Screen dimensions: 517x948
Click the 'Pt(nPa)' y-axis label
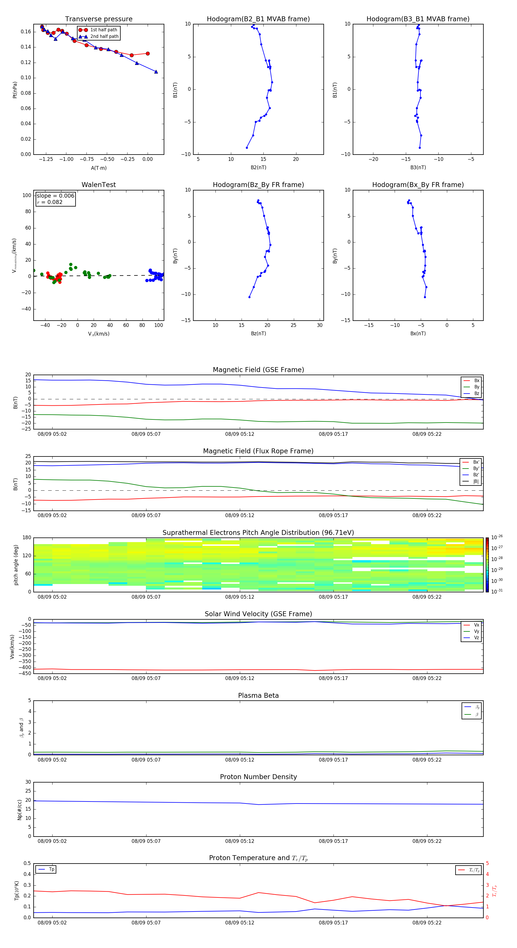[15, 89]
